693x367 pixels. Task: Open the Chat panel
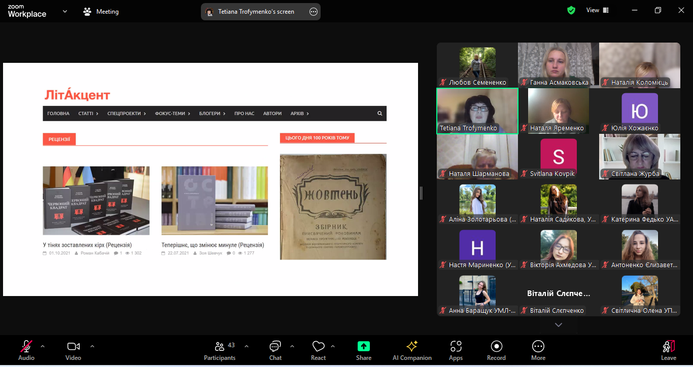[275, 350]
